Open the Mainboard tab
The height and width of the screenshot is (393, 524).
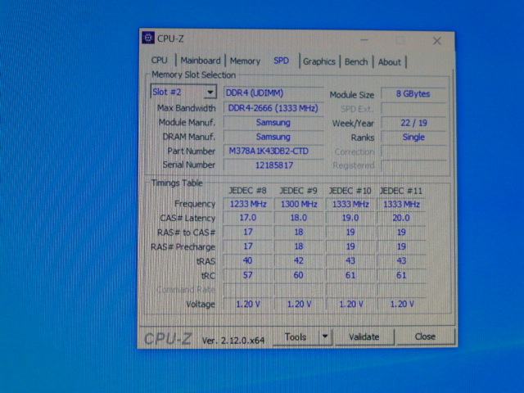(201, 61)
